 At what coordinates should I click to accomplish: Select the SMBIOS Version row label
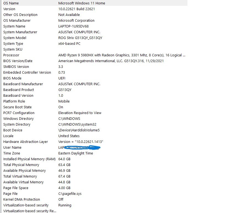pyautogui.click(x=16, y=67)
